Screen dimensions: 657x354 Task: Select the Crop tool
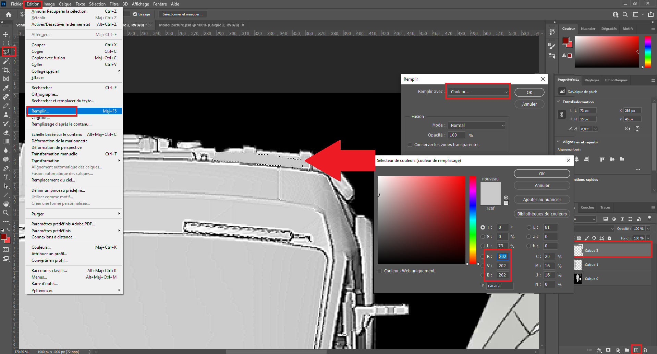point(6,70)
